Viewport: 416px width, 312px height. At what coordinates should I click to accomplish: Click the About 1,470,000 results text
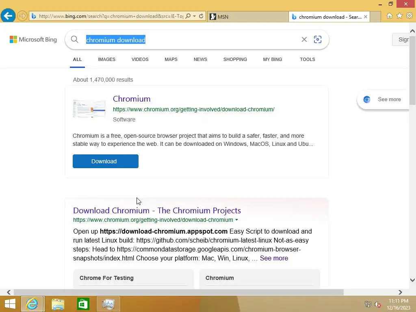click(103, 80)
